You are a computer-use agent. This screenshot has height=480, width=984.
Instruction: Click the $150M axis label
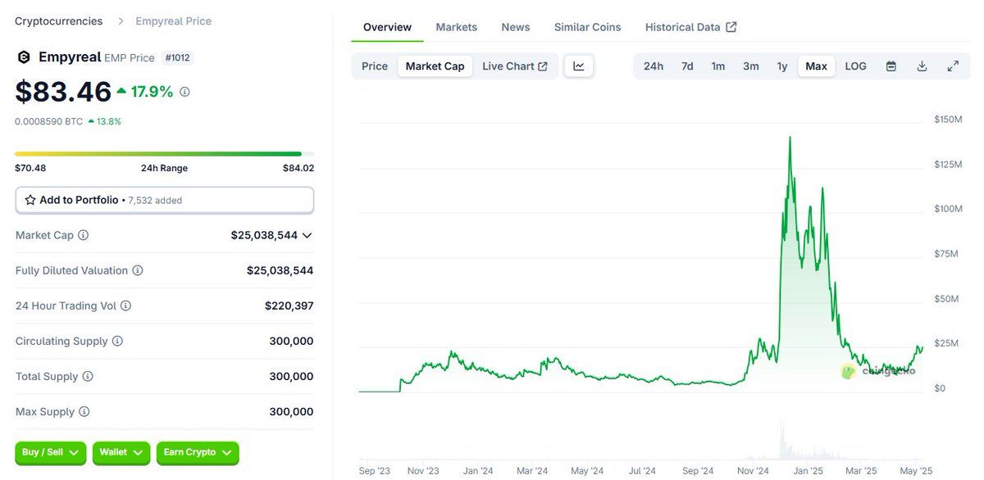pos(948,120)
